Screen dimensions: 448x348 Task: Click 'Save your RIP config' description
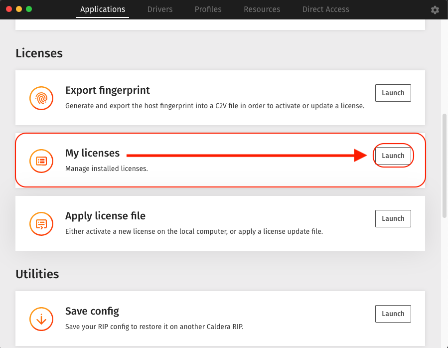[x=154, y=327]
